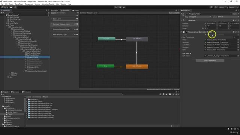Click the Inspector panel lock icon
The image size is (240, 135).
[x=236, y=10]
